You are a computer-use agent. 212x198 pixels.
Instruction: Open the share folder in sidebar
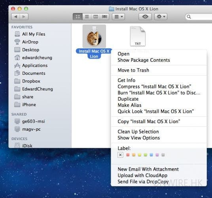tap(24, 97)
